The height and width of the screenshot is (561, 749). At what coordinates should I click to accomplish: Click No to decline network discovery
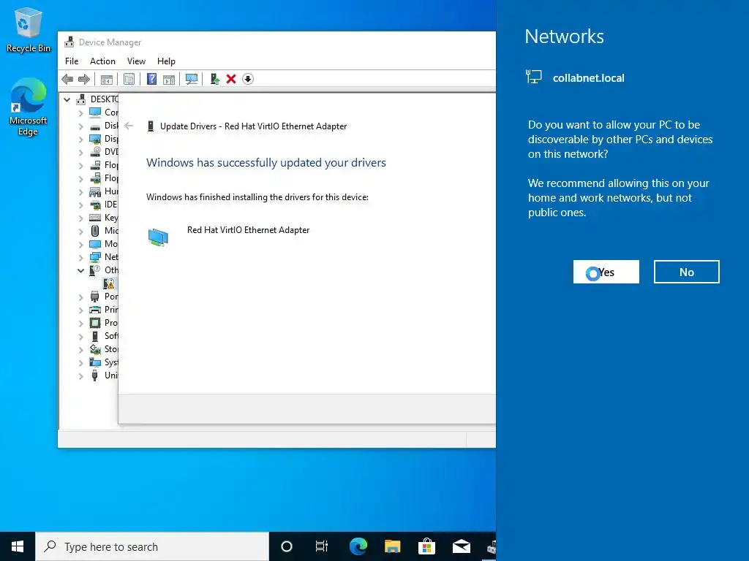tap(686, 272)
